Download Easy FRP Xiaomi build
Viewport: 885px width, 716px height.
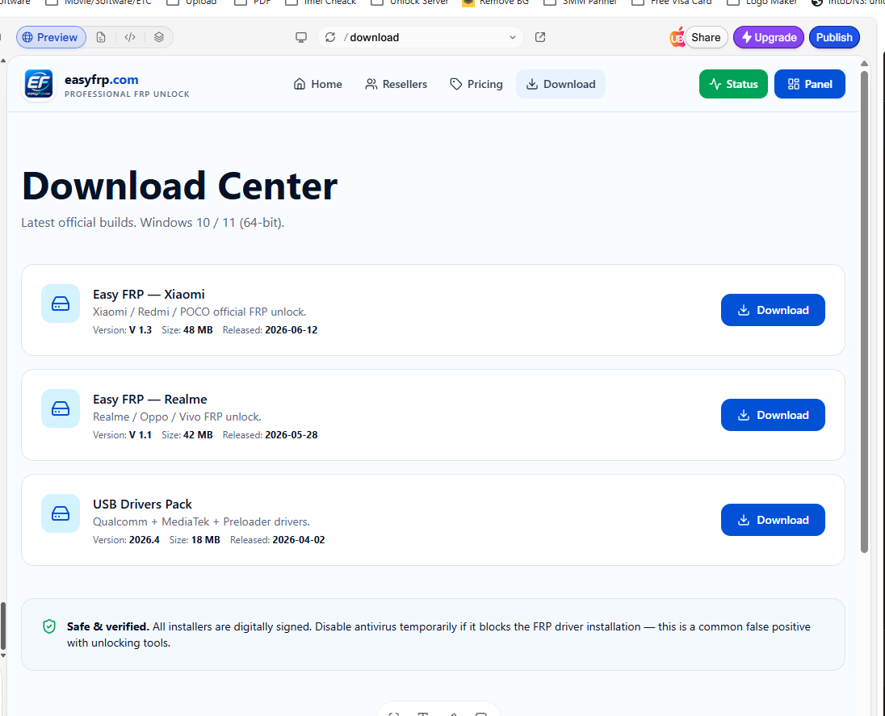(x=773, y=310)
